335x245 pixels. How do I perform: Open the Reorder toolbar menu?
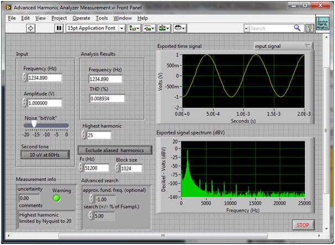click(180, 28)
